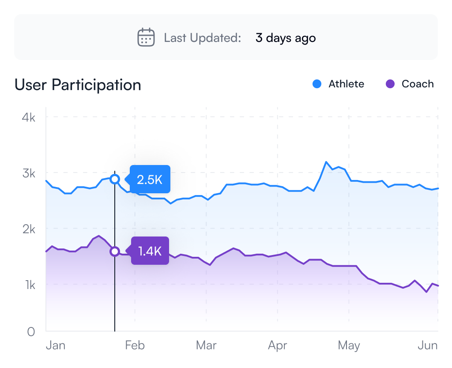Screen dimensions: 452x368
Task: Click the 3 days ago text
Action: (286, 38)
